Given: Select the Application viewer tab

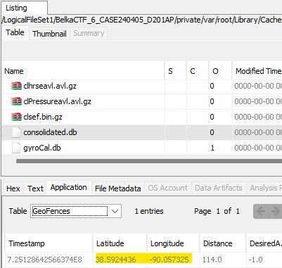Looking at the screenshot, I should (x=69, y=187).
